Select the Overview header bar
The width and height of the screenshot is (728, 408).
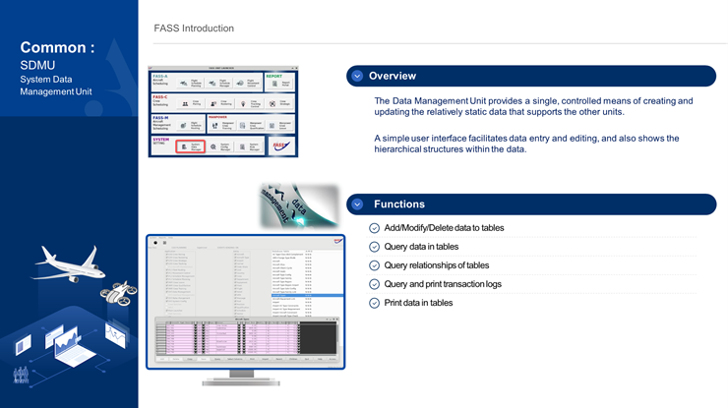pyautogui.click(x=531, y=77)
